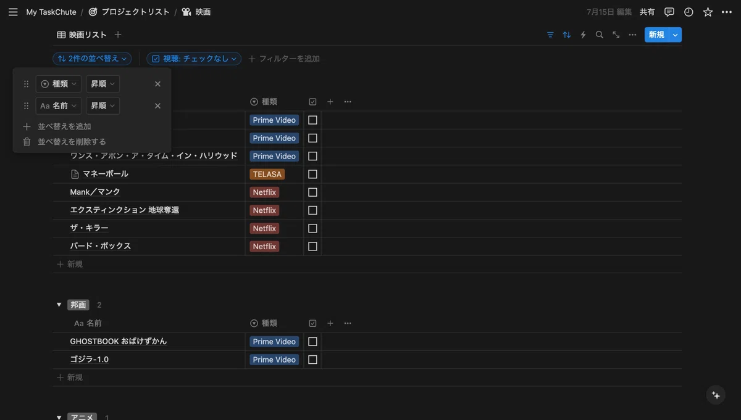741x420 pixels.
Task: Click the 共有 share button
Action: click(647, 12)
